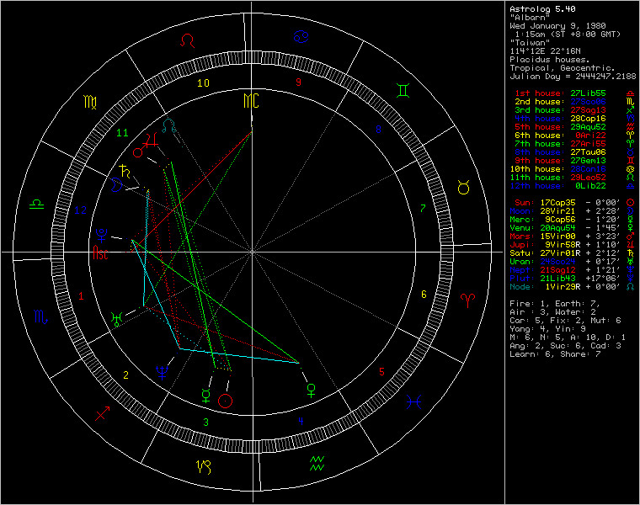Select the Taurus glyph on the chart wheel

pos(463,189)
